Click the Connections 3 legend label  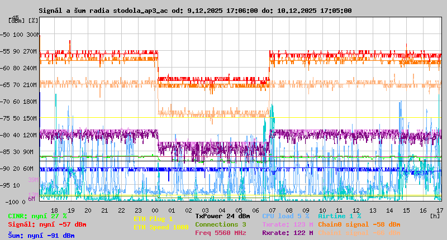tap(220, 224)
